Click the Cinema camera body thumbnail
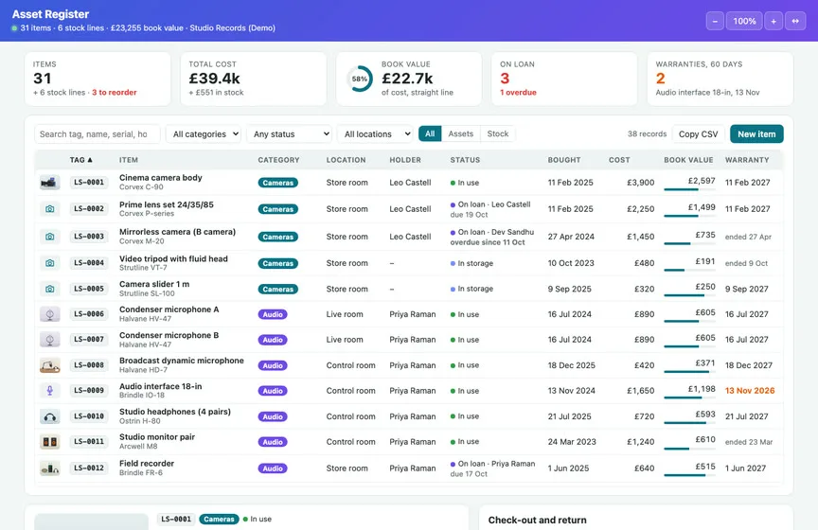The height and width of the screenshot is (530, 818). (49, 183)
